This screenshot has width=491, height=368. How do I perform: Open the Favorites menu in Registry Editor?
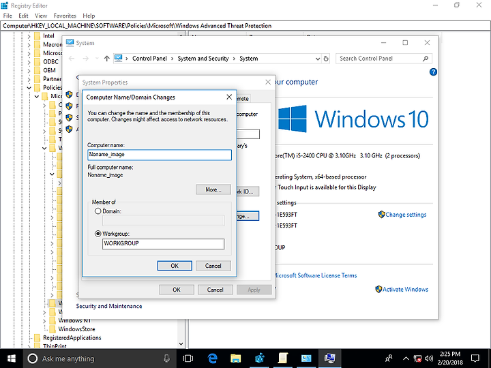point(65,16)
